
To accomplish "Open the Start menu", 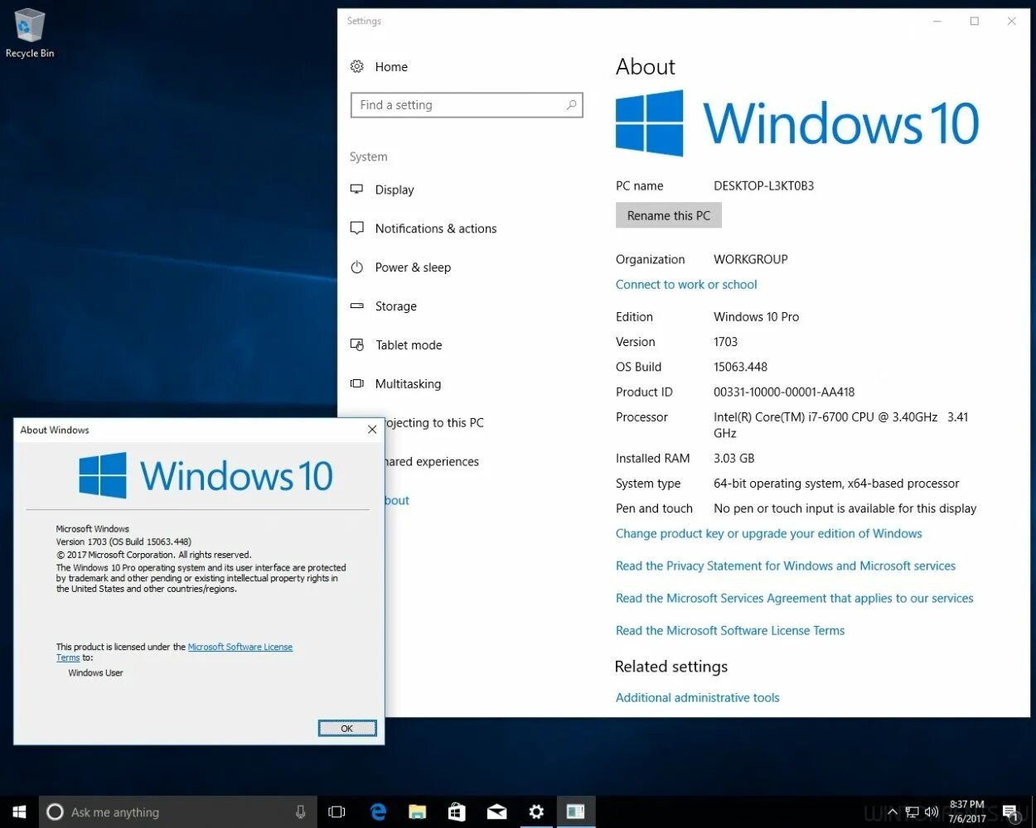I will point(19,812).
